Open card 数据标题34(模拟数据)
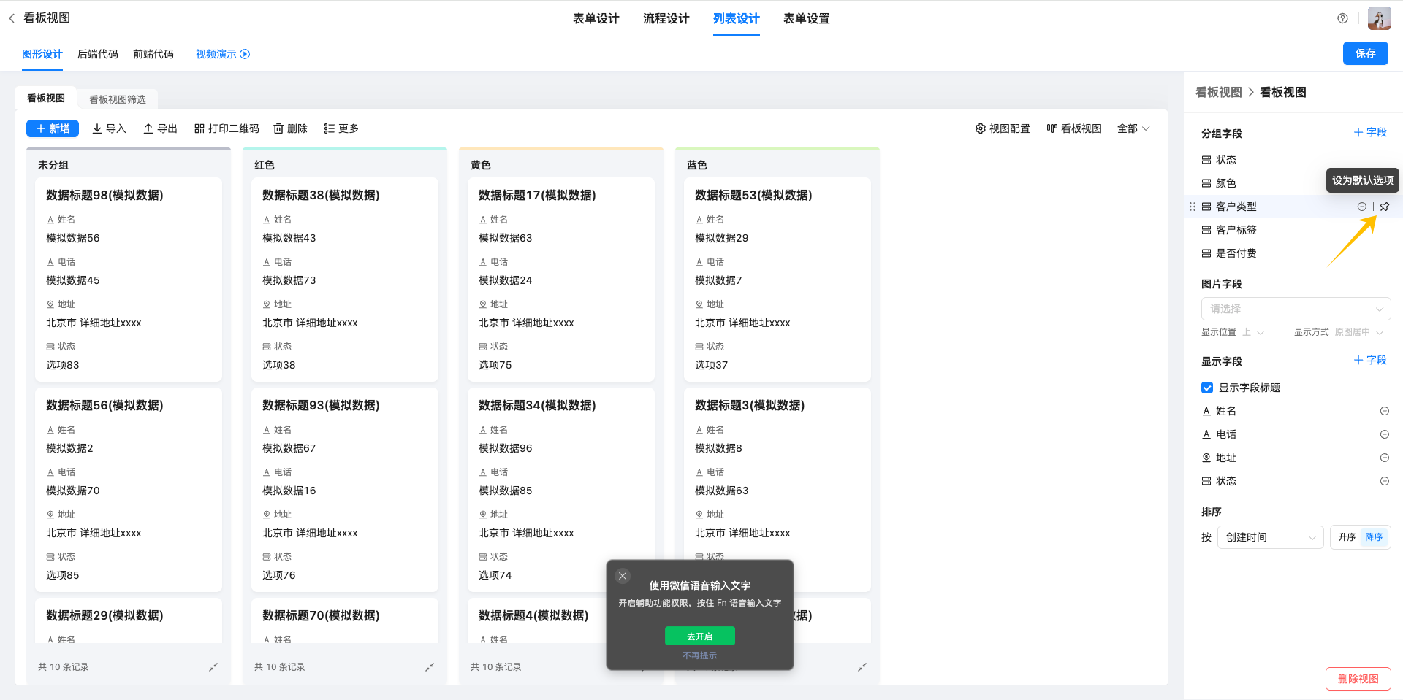Image resolution: width=1403 pixels, height=700 pixels. (x=561, y=490)
